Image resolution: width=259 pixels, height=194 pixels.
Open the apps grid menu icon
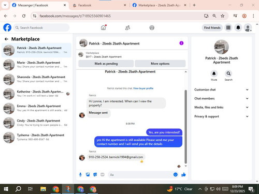point(228,27)
